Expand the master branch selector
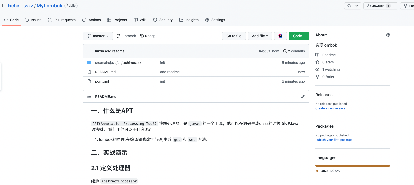 [x=98, y=36]
